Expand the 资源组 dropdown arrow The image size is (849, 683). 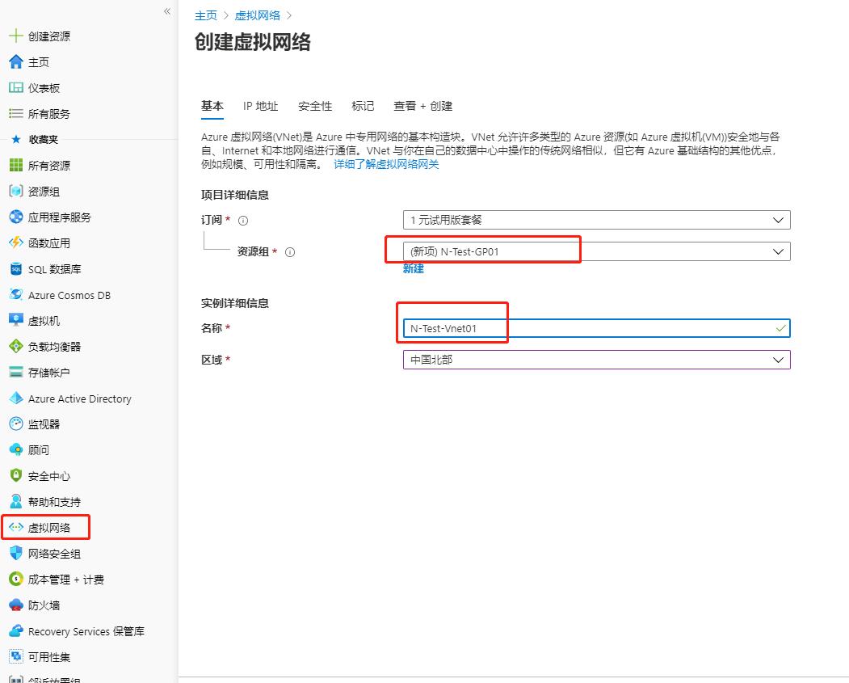[x=778, y=252]
